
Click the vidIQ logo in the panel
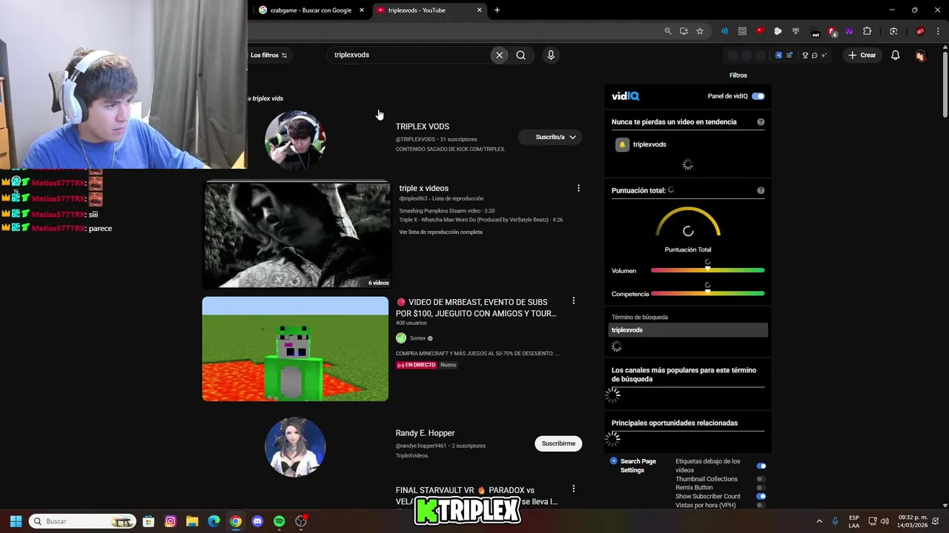coord(625,96)
